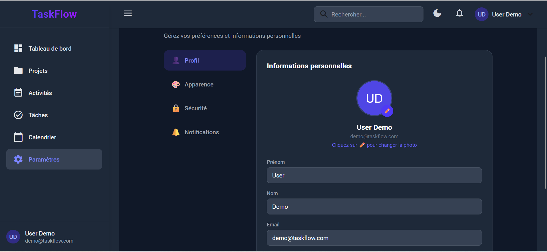Click the TaskFlow logo link
Viewport: 547px width, 252px height.
(54, 14)
